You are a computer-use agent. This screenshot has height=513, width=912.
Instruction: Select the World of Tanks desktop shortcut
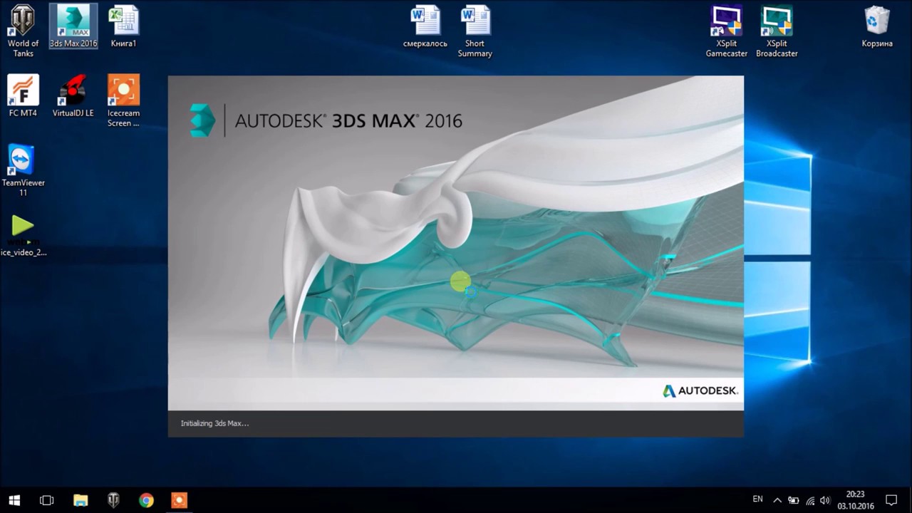(x=23, y=31)
